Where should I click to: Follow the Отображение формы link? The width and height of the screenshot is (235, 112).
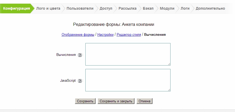(x=78, y=34)
